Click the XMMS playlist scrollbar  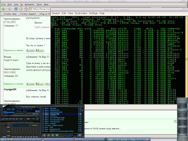pyautogui.click(x=83, y=120)
